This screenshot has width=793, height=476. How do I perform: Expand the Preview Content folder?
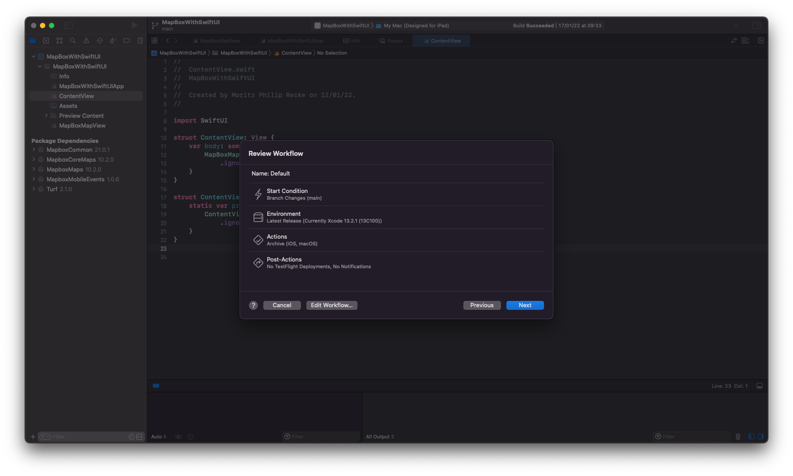coord(46,116)
